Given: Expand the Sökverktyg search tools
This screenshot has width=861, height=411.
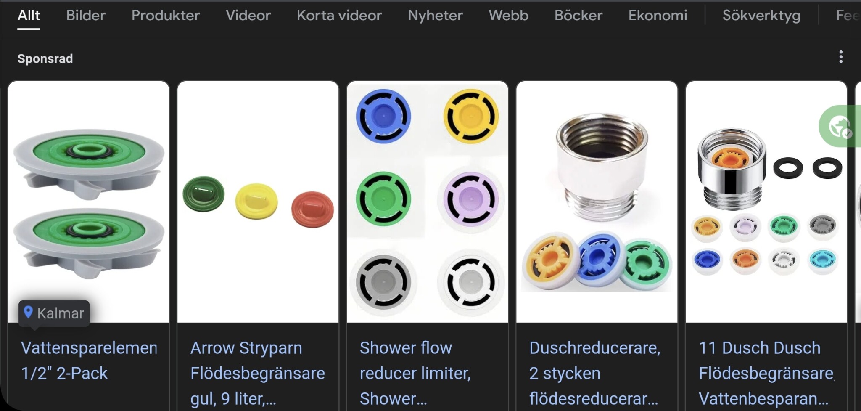Looking at the screenshot, I should [761, 15].
